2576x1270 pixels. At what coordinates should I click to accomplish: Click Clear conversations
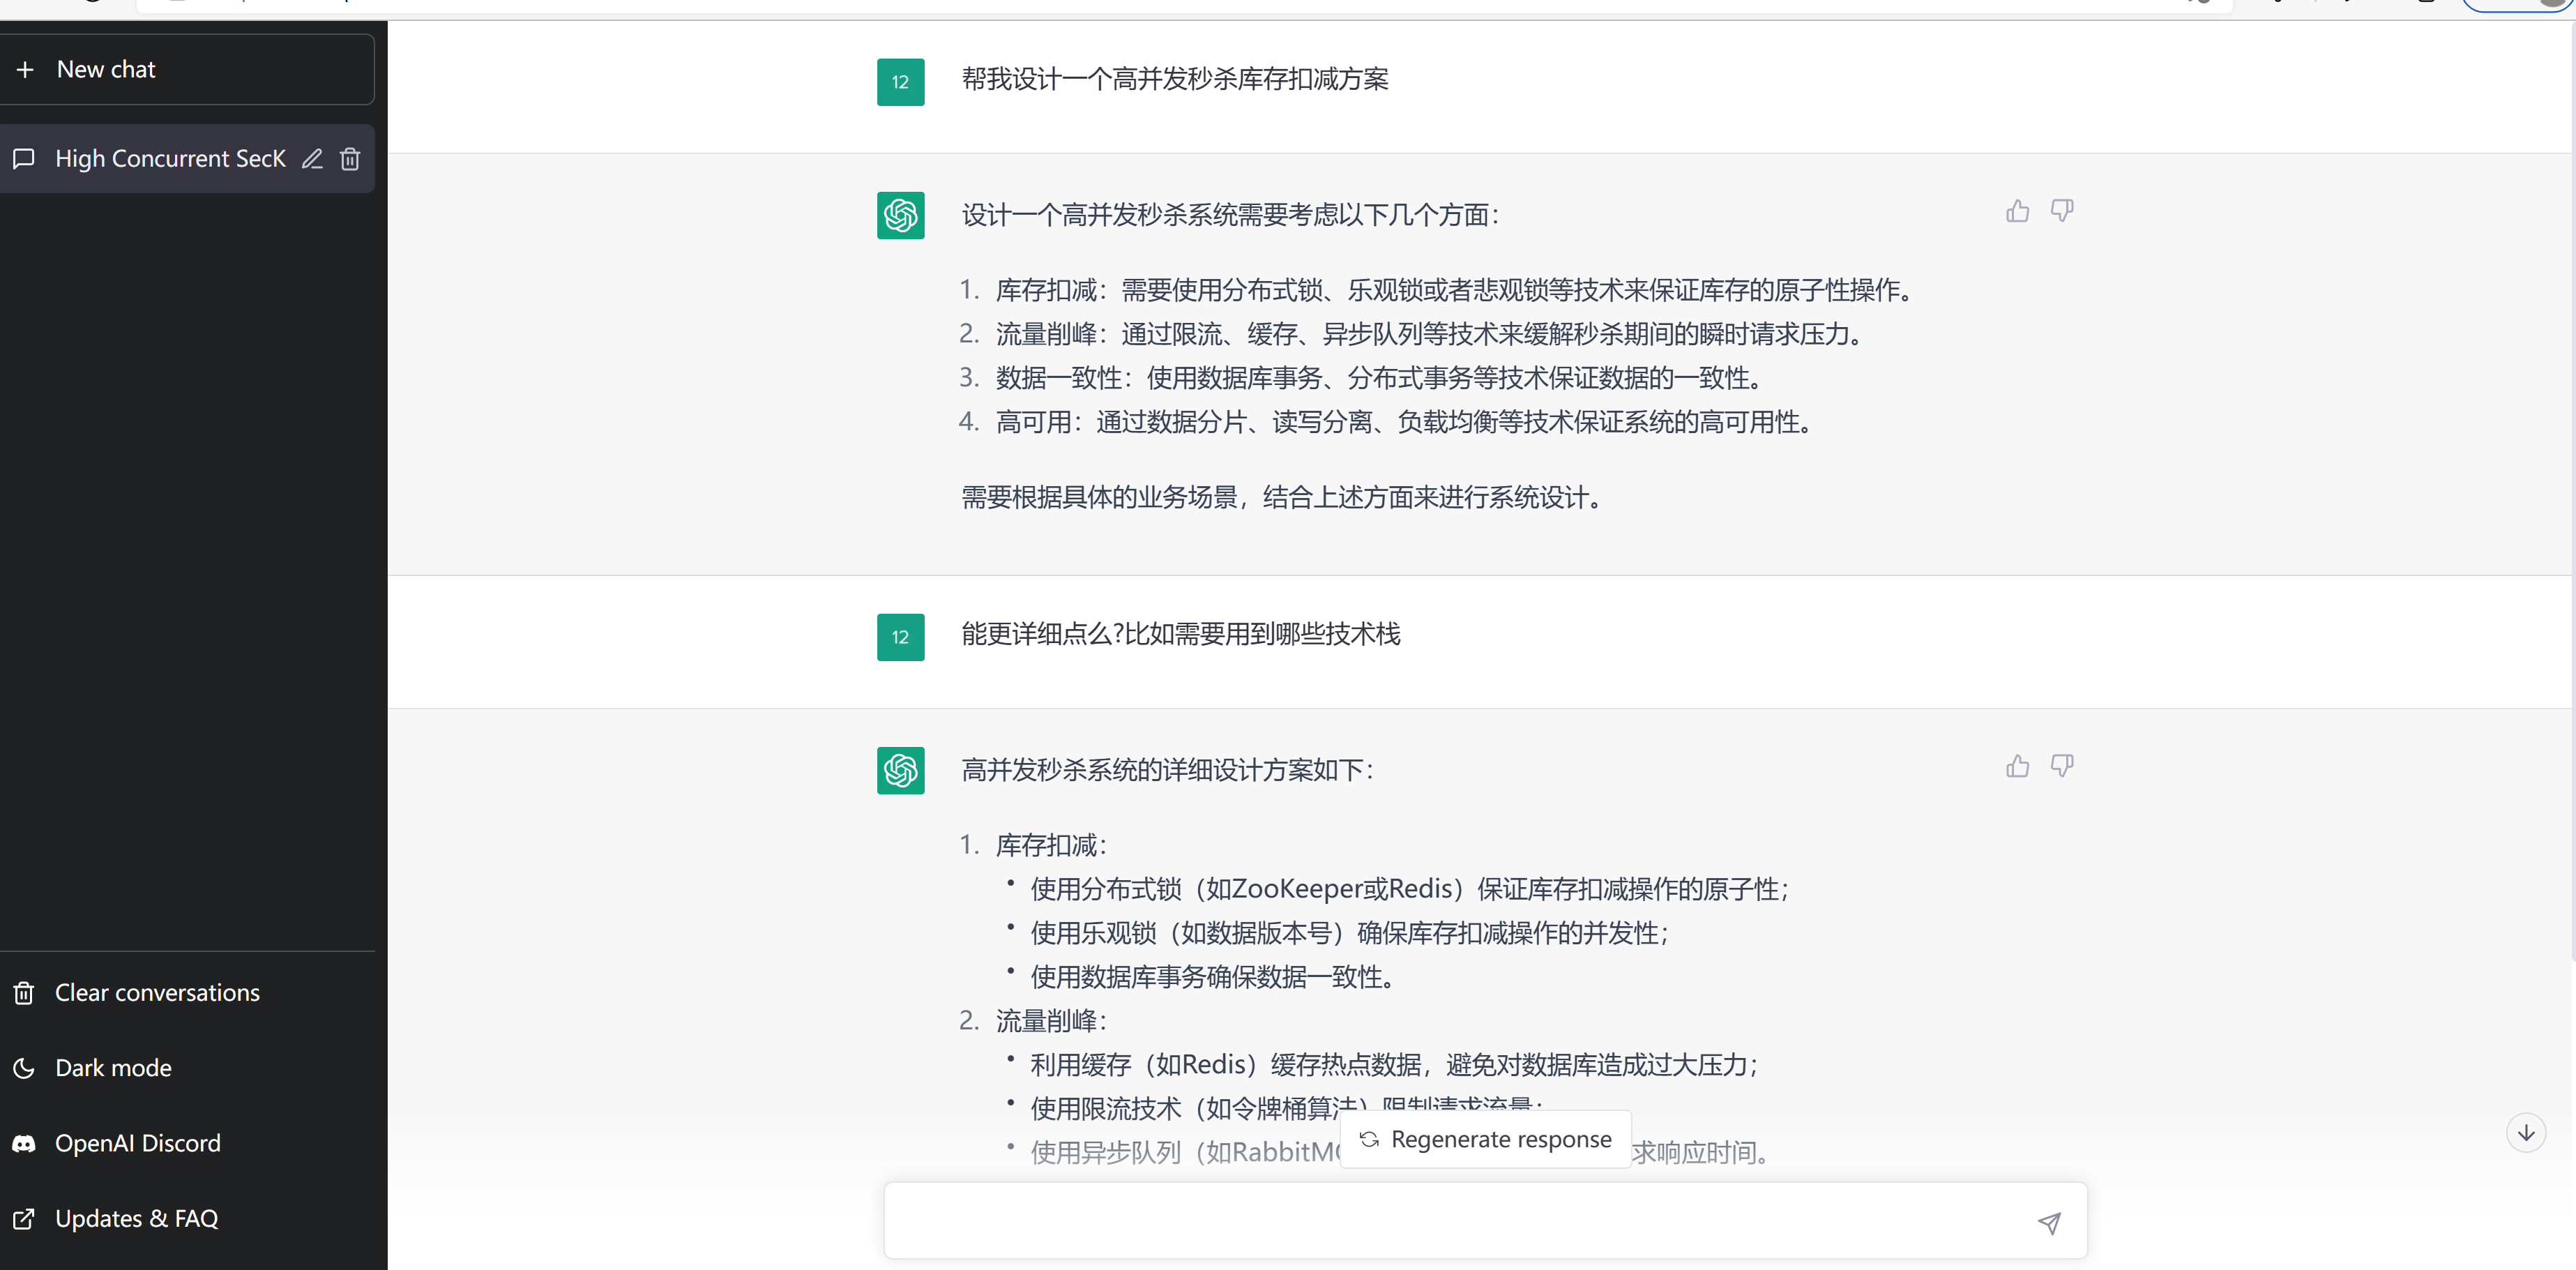point(186,993)
